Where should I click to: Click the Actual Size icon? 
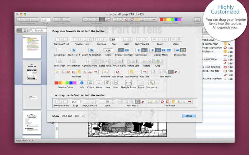(60, 50)
